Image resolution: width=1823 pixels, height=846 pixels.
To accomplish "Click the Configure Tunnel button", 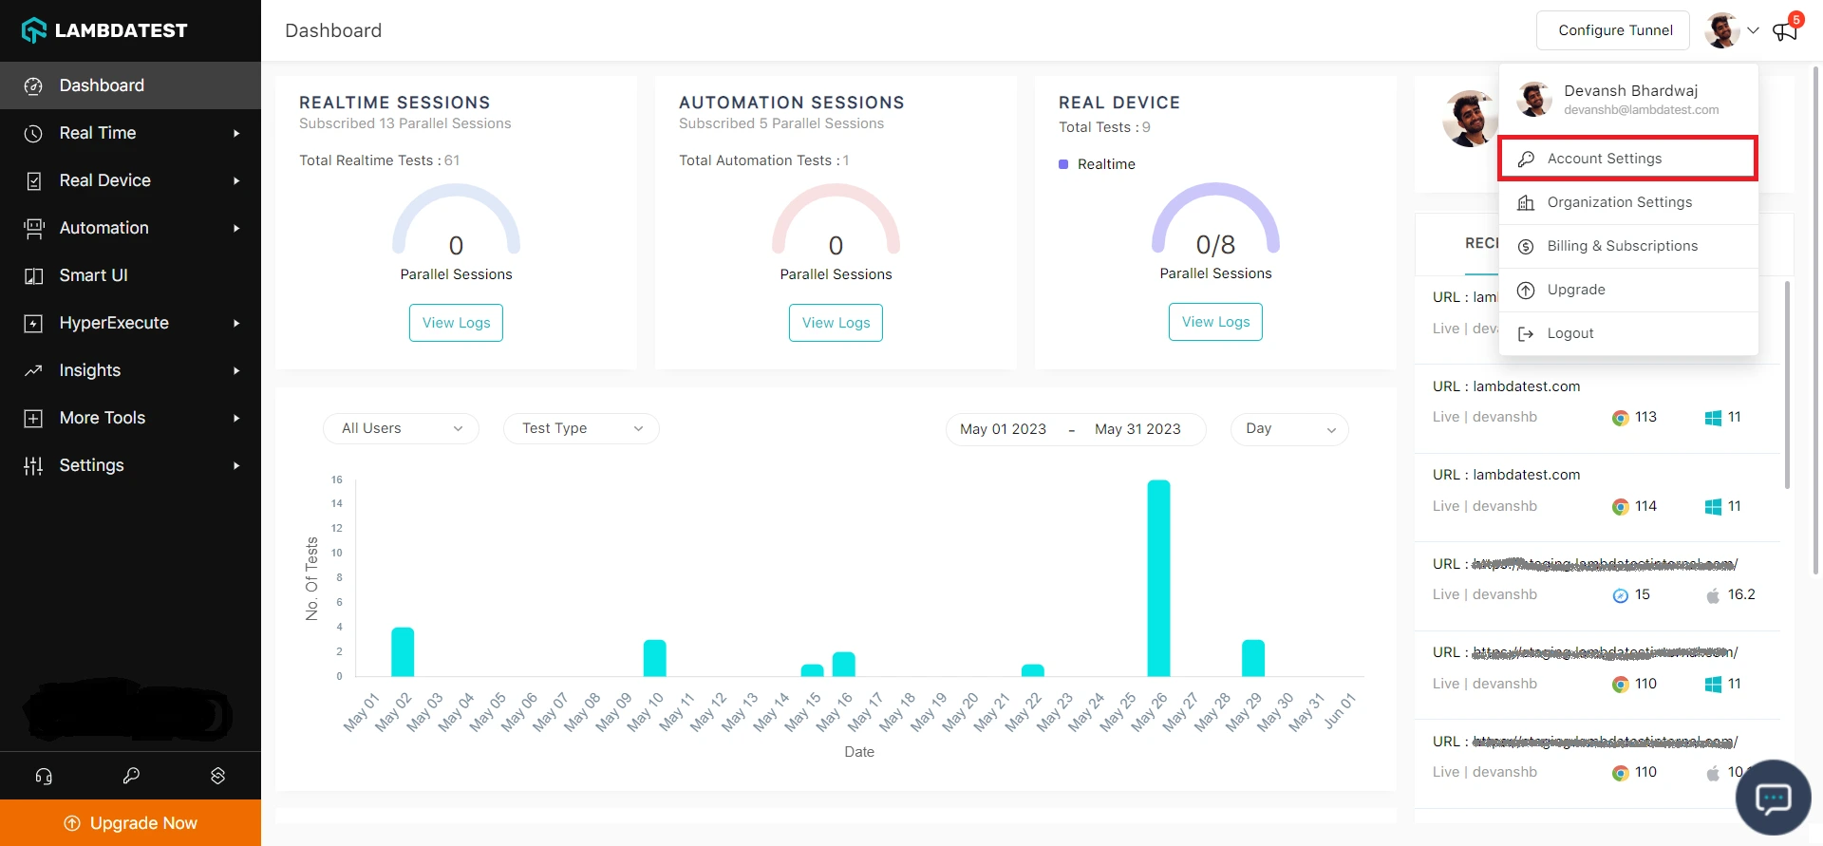I will pyautogui.click(x=1615, y=30).
